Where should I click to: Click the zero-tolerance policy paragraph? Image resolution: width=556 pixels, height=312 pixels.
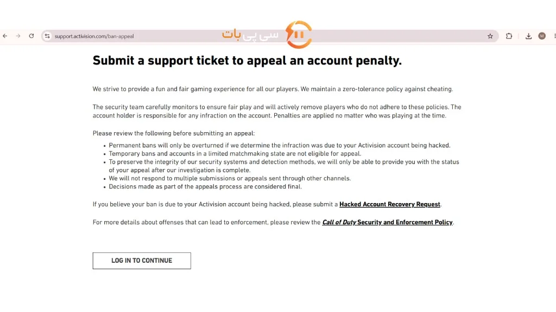click(x=273, y=89)
